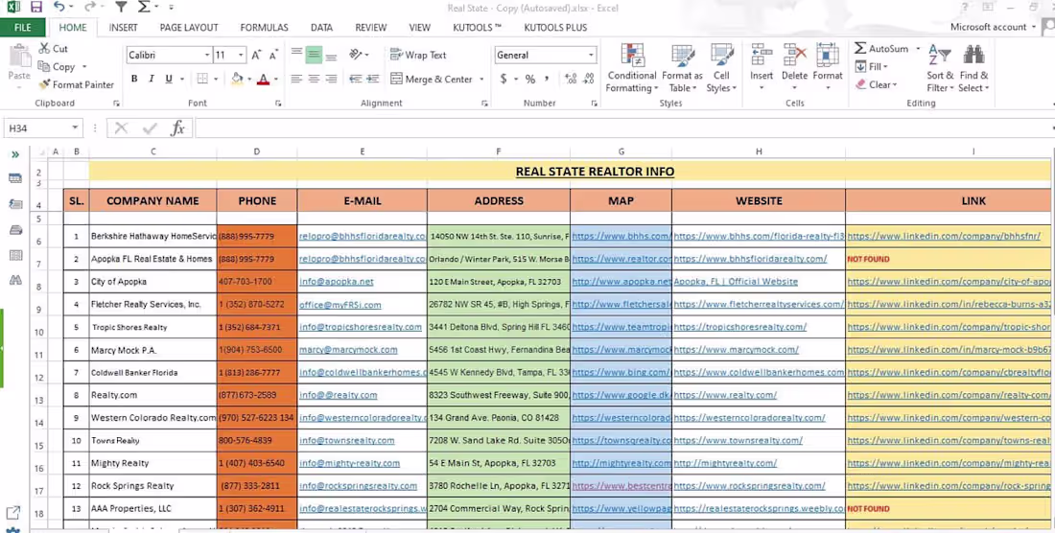Switch to DATA tab
The width and height of the screenshot is (1055, 533).
pos(321,28)
